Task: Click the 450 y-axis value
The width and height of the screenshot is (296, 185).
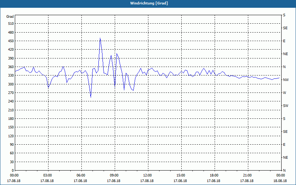Action: click(11, 41)
